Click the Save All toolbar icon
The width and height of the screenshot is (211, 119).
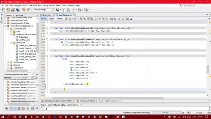[17, 10]
